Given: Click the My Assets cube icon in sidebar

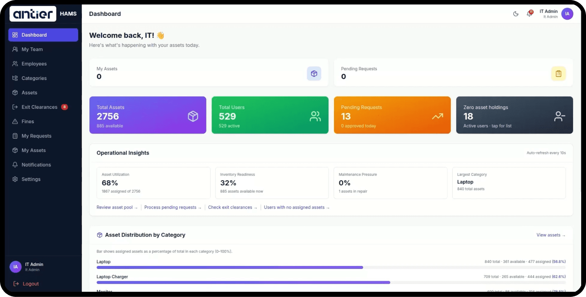Looking at the screenshot, I should (x=15, y=150).
